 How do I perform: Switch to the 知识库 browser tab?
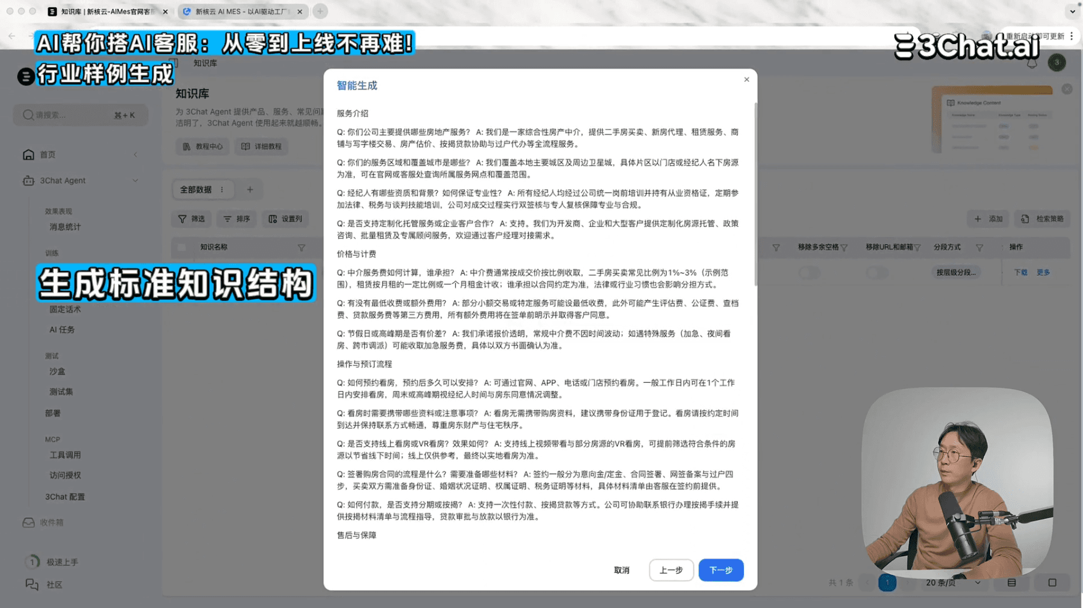(x=108, y=11)
